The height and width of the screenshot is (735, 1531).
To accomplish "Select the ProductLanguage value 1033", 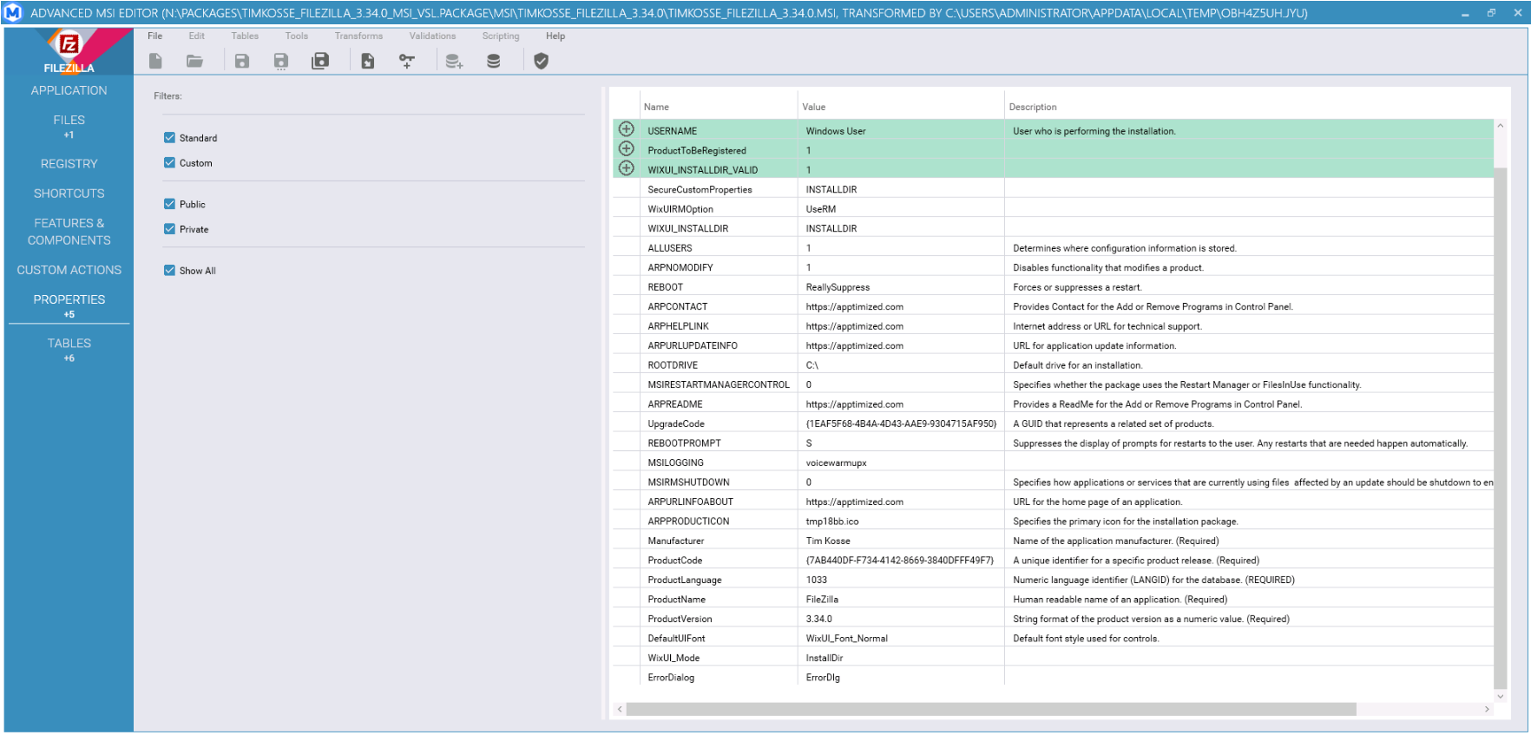I will 816,580.
